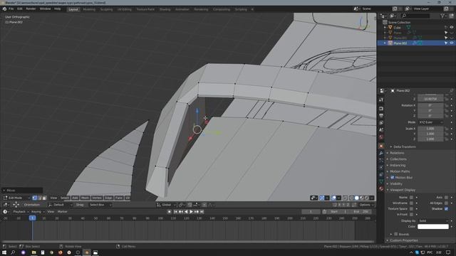The height and width of the screenshot is (256, 456).
Task: Enable Name display checkbox
Action: pos(411,198)
